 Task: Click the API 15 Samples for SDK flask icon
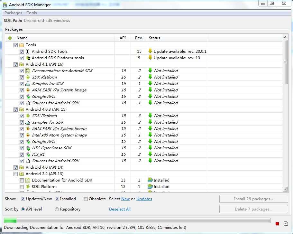pos(28,122)
